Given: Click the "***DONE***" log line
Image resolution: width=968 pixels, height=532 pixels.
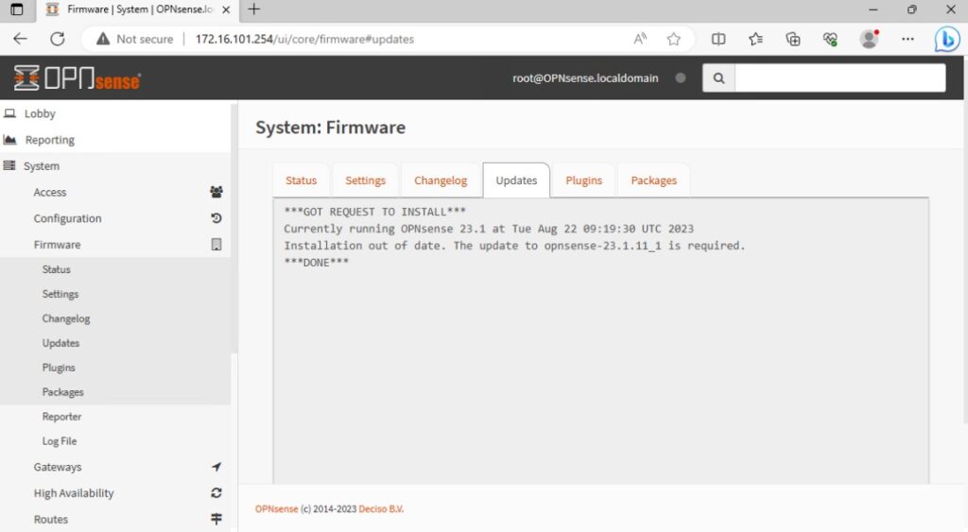Looking at the screenshot, I should [x=316, y=263].
